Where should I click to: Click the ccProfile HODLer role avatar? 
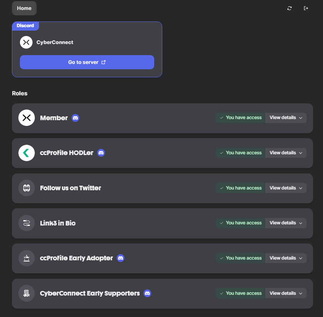tap(26, 153)
